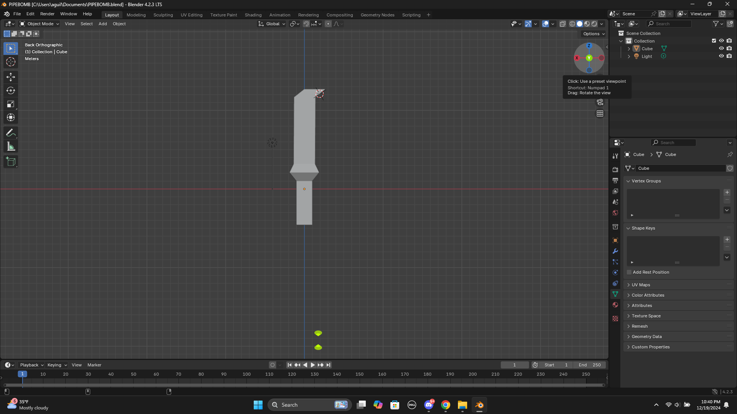The height and width of the screenshot is (414, 737).
Task: Uncheck the Collection exclude checkbox
Action: coord(714,41)
